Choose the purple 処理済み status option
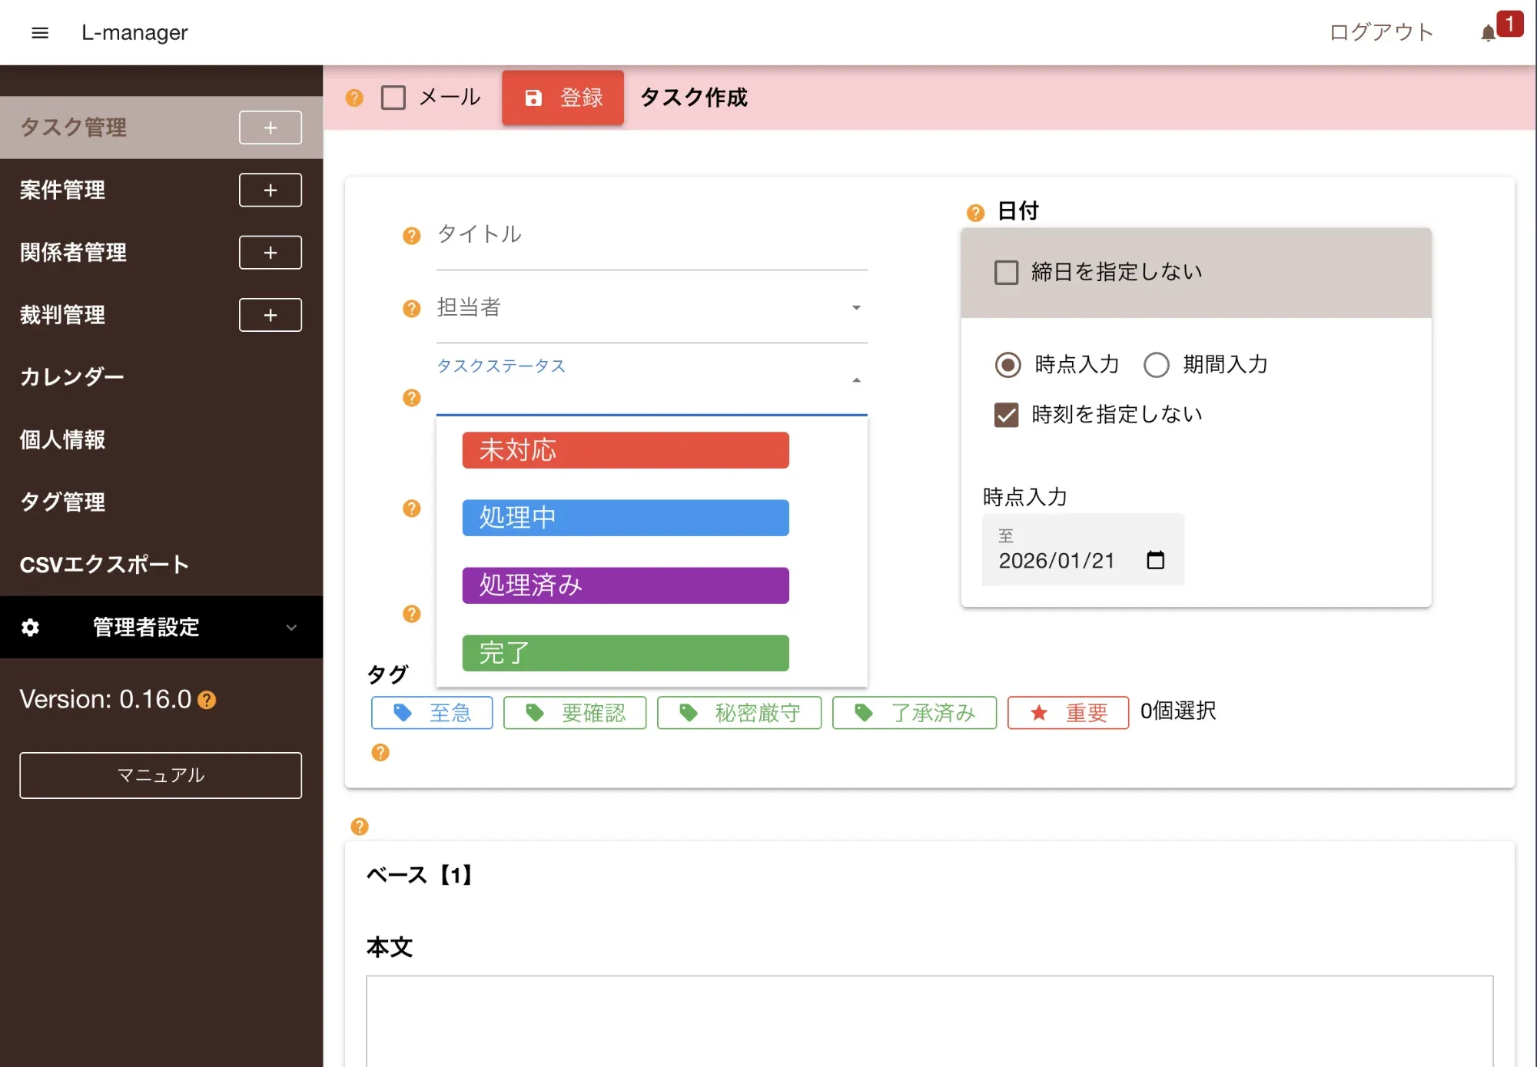This screenshot has width=1537, height=1067. (x=625, y=585)
